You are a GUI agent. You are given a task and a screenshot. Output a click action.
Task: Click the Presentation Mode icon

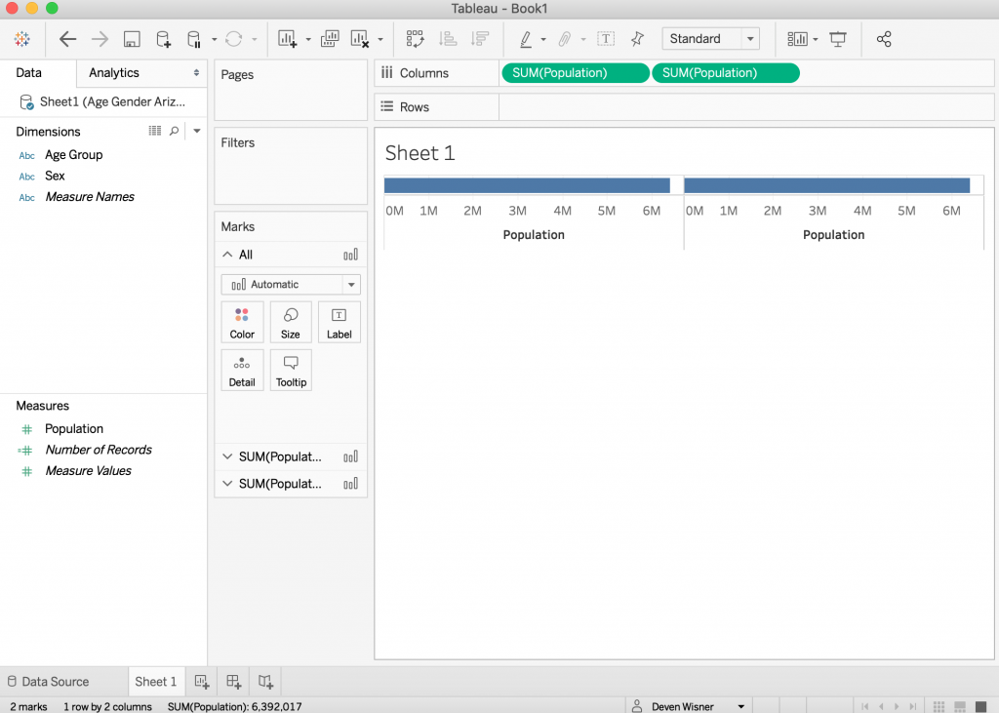[838, 39]
